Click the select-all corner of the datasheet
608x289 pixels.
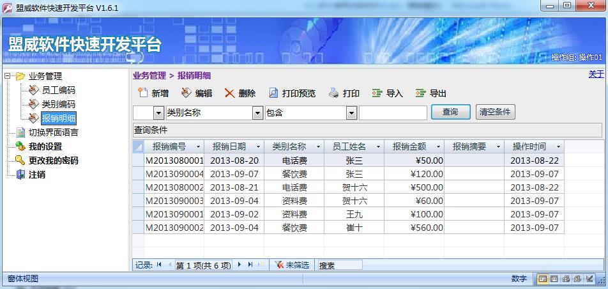(138, 147)
